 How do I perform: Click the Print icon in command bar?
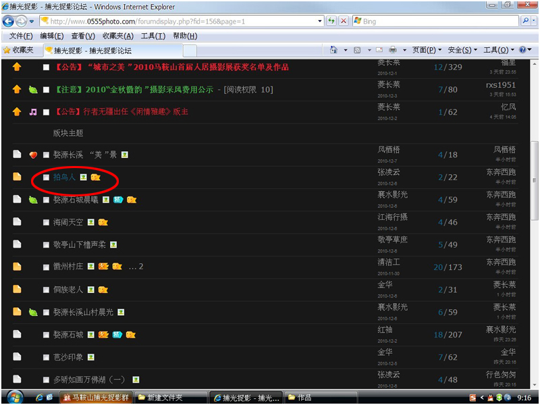pyautogui.click(x=393, y=50)
